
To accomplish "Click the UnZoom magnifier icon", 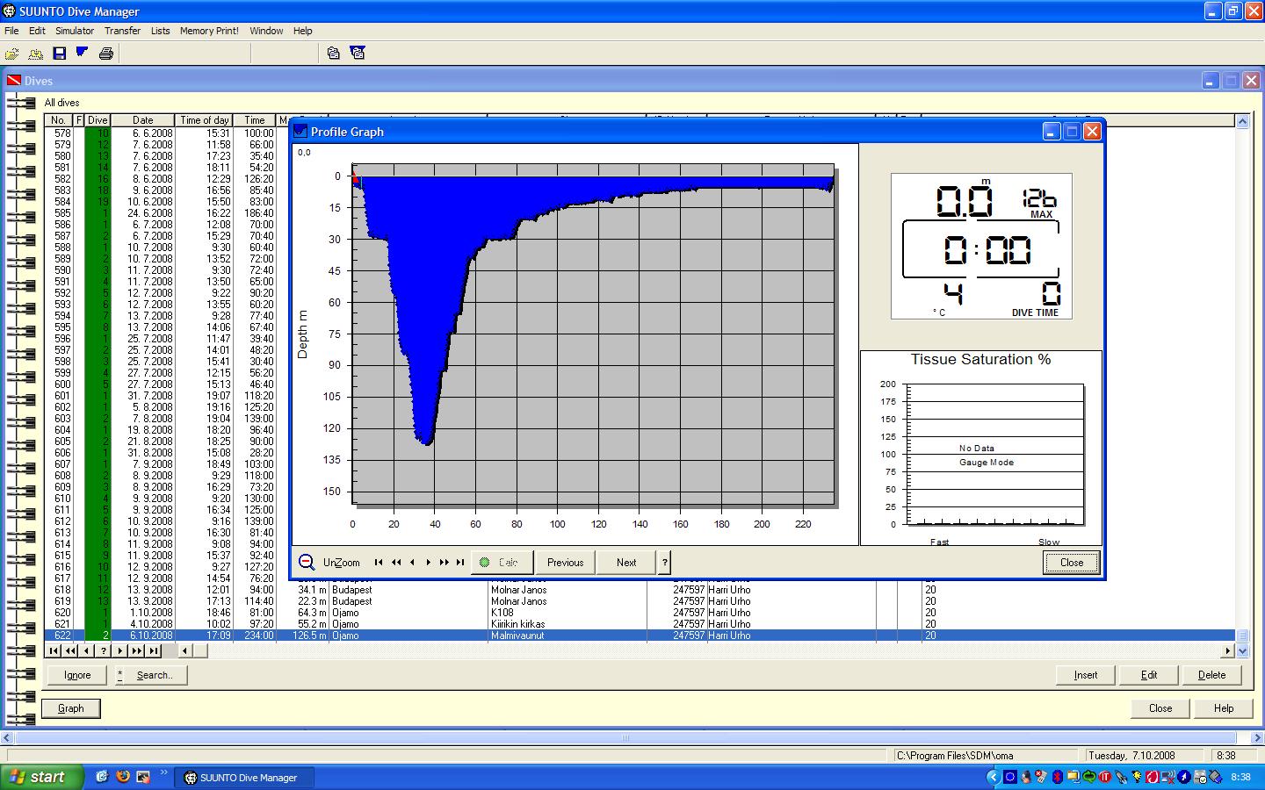I will coord(307,563).
